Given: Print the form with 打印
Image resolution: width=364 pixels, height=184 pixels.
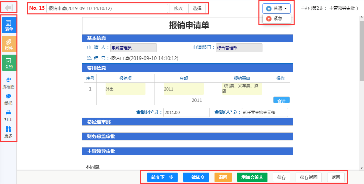Looking at the screenshot, I should point(8,116).
